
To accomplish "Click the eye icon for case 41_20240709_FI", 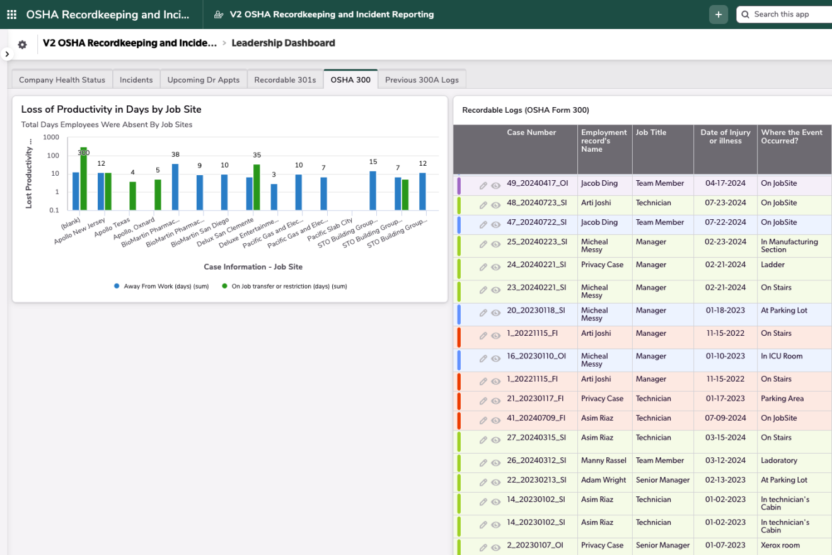I will click(x=496, y=421).
